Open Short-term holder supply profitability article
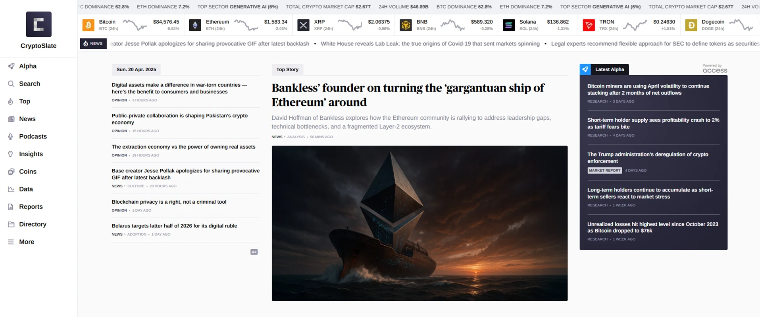 click(653, 123)
